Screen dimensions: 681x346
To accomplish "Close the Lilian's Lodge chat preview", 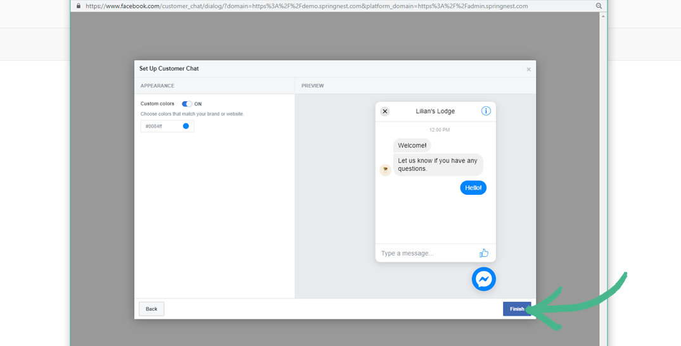I will 385,111.
